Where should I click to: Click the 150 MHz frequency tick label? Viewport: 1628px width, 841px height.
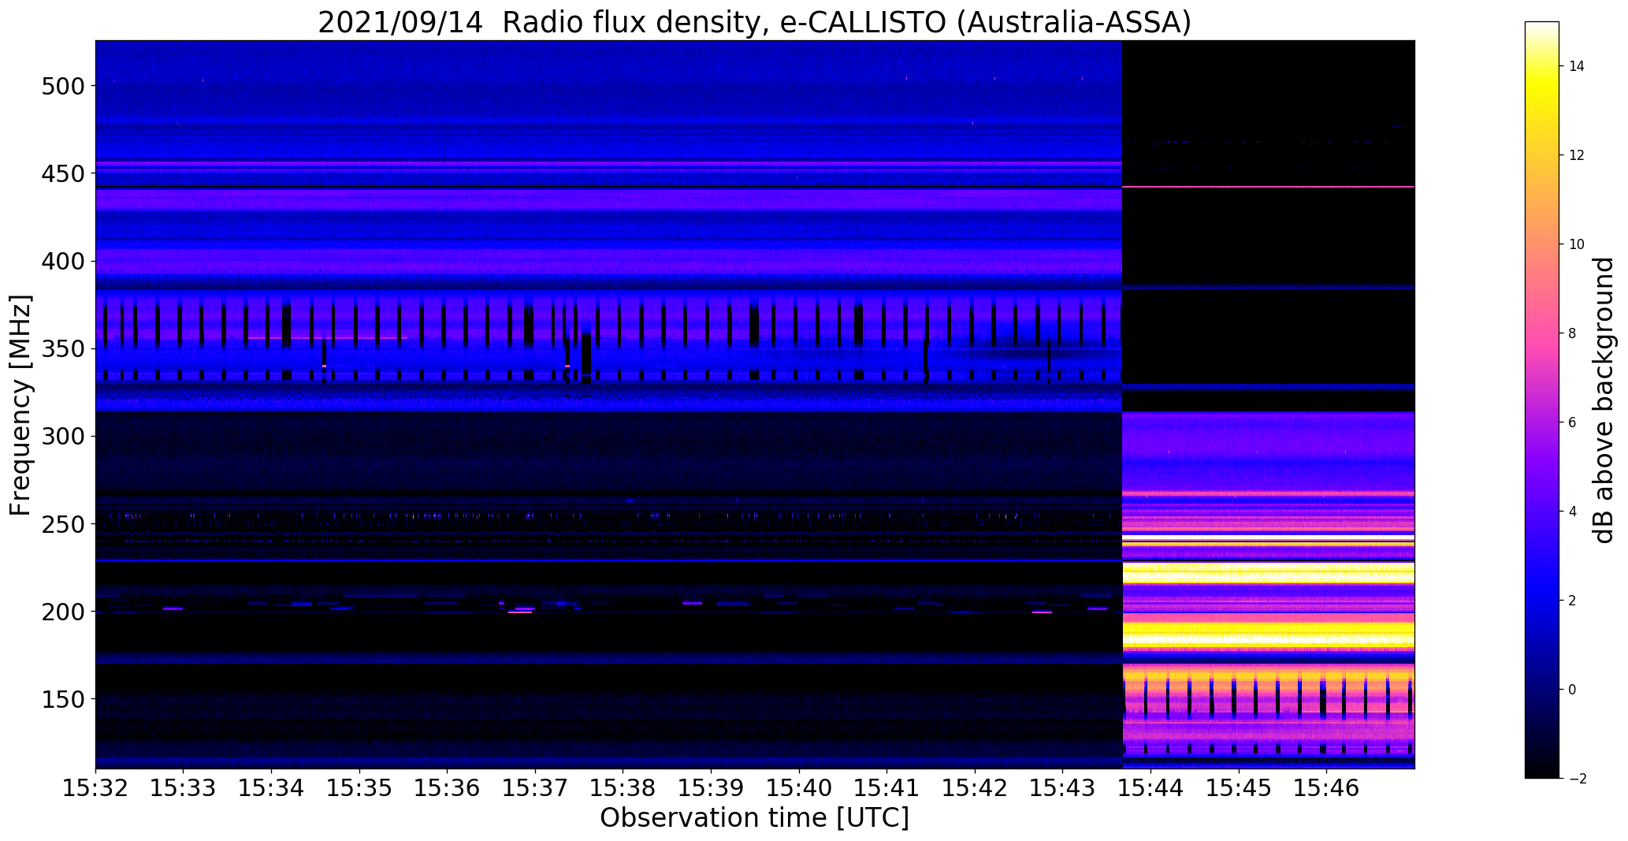(x=65, y=699)
